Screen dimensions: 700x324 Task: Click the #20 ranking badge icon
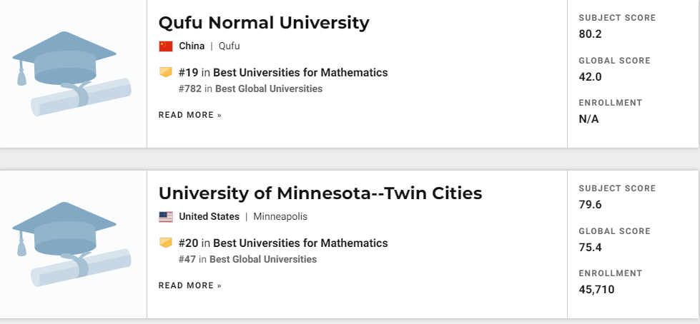pos(166,243)
